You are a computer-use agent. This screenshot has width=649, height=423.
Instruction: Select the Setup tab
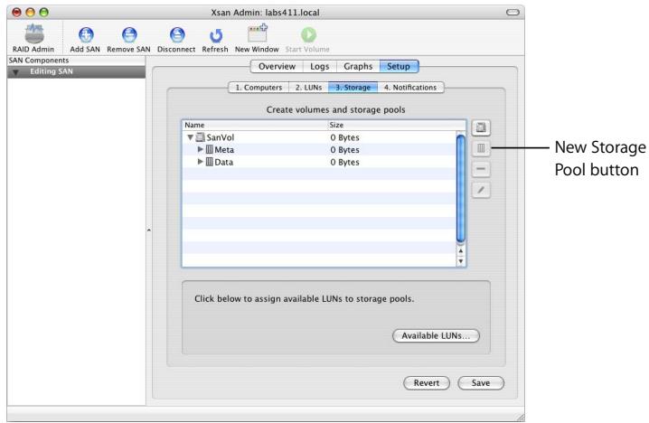[399, 66]
